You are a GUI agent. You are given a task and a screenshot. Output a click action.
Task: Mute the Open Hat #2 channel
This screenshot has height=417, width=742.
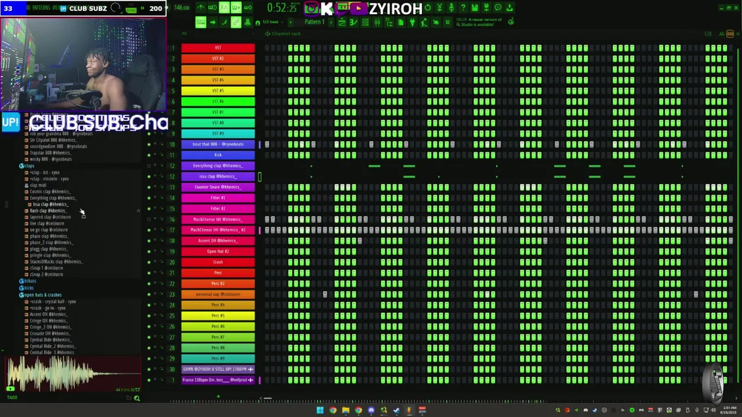[x=149, y=251]
